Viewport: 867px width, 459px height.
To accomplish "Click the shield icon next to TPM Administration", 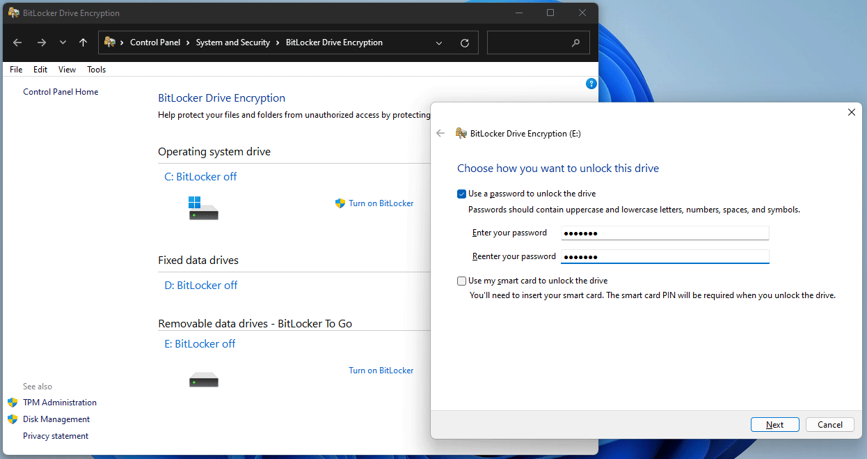I will [x=13, y=403].
